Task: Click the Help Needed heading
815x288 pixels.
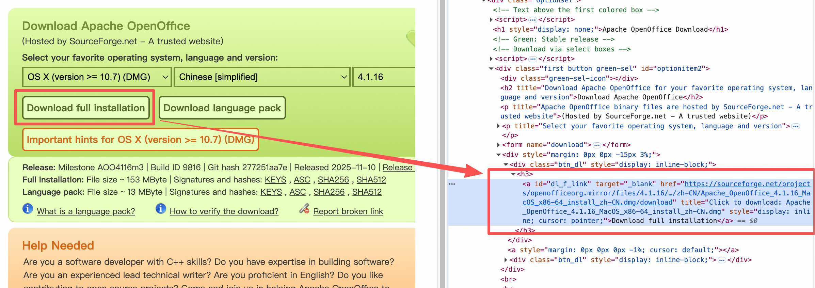Action: tap(58, 245)
